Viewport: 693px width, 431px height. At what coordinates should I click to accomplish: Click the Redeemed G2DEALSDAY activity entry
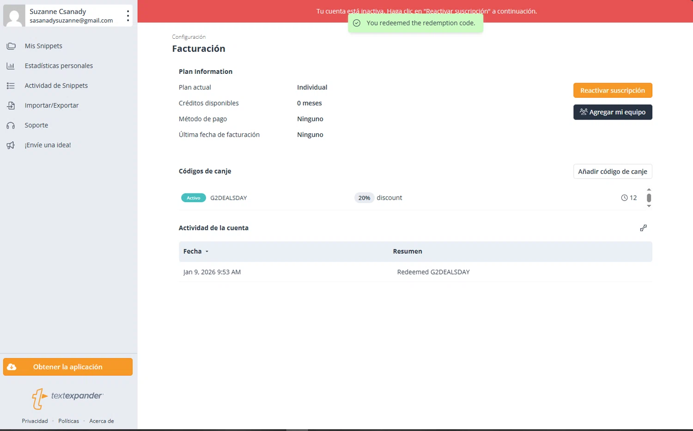pos(433,272)
